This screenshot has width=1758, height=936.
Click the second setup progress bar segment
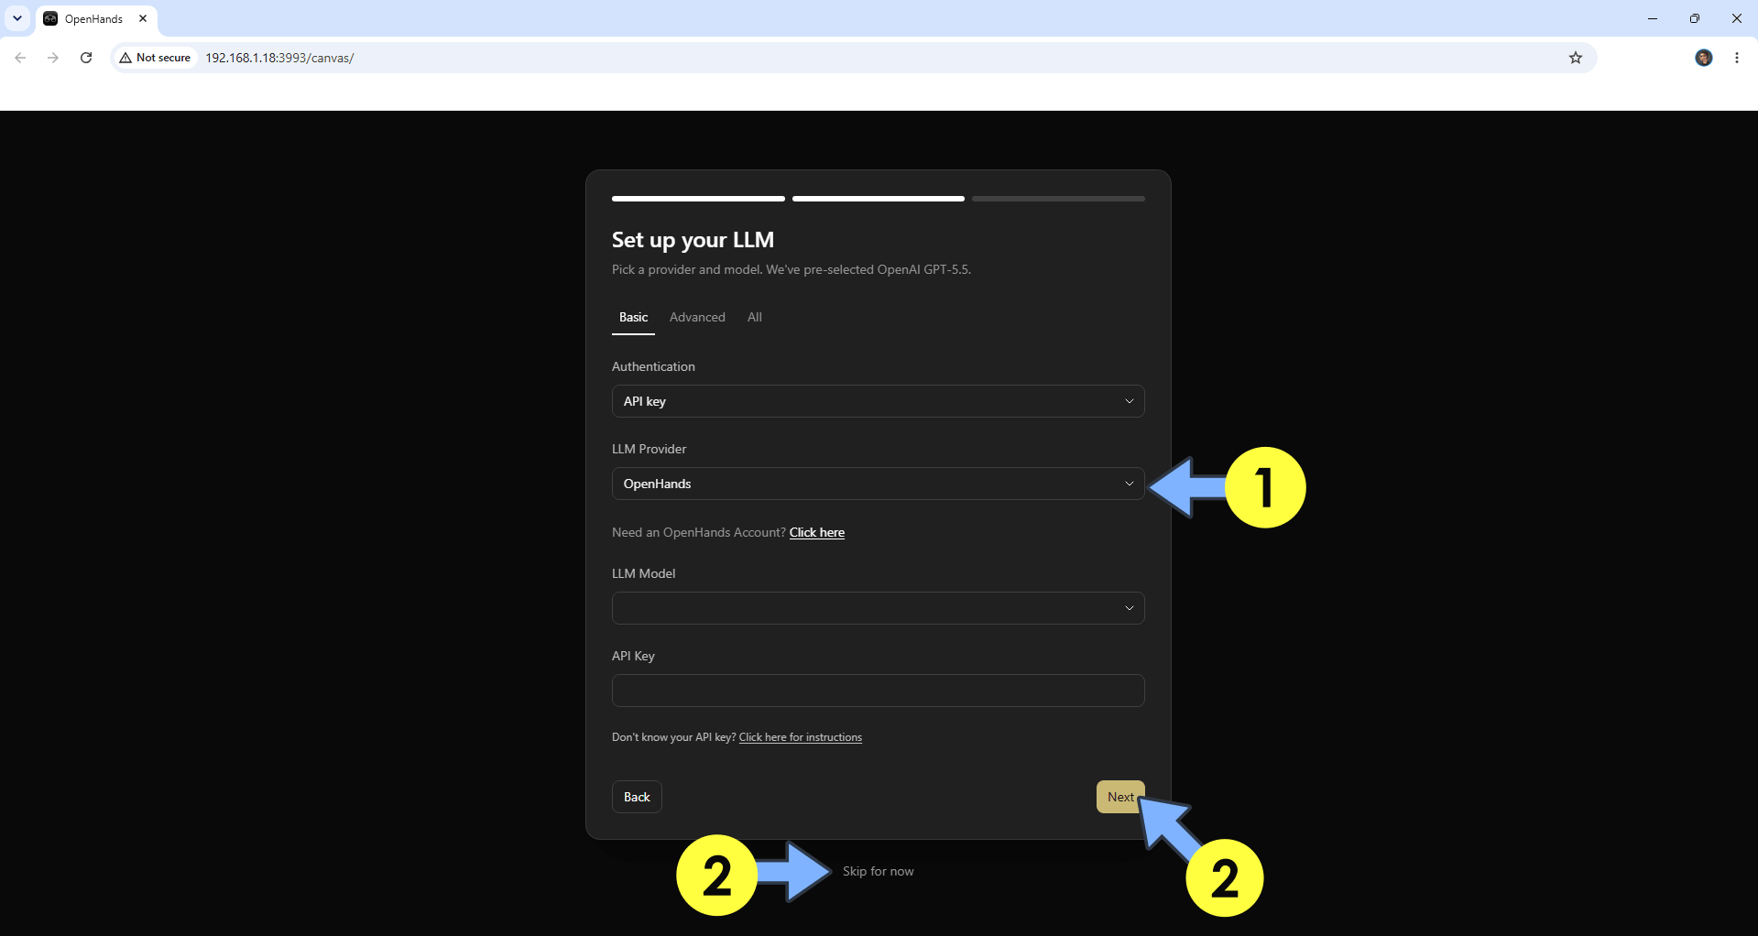pyautogui.click(x=878, y=199)
